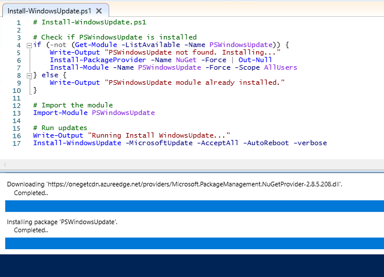Click 'Install-PackageProvider' on line 6
Screen dimensions: 384x277
[x=98, y=60]
